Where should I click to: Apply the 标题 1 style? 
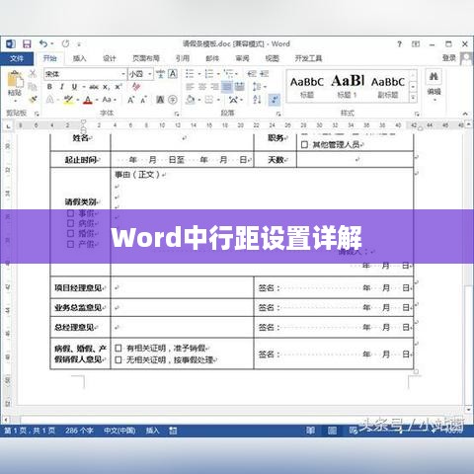point(348,86)
